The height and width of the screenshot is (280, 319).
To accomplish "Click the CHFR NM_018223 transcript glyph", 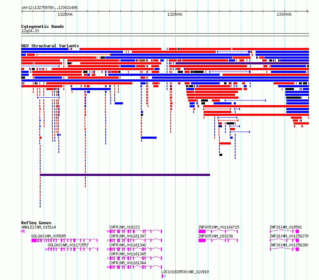I will click(134, 231).
